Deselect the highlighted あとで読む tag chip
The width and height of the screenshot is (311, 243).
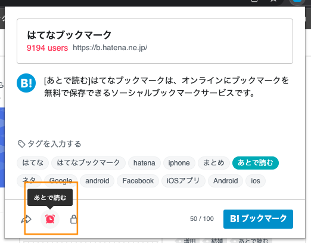click(256, 163)
